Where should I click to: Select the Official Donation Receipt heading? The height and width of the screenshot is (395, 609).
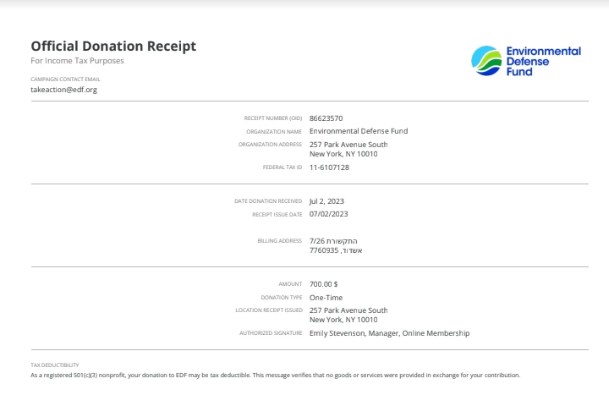(113, 46)
